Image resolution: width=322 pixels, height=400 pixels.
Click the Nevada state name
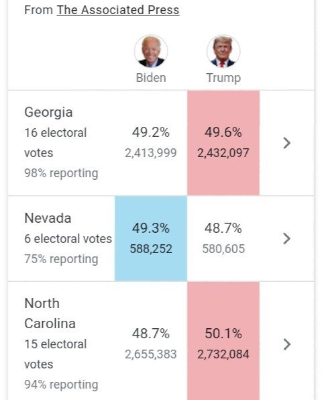(48, 218)
